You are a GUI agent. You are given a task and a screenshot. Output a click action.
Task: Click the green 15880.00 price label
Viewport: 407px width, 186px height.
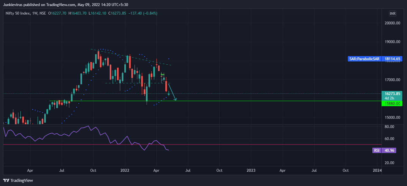(x=392, y=104)
